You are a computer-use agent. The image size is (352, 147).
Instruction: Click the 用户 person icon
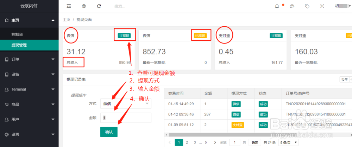[7, 120]
